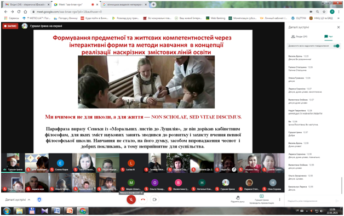Click the chat panel scrollbar
Screen dimensions: 344x216
pyautogui.click(x=342, y=185)
